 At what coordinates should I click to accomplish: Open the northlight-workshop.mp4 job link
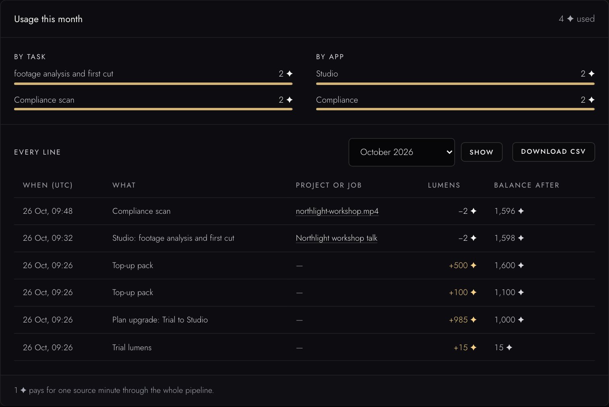point(337,211)
